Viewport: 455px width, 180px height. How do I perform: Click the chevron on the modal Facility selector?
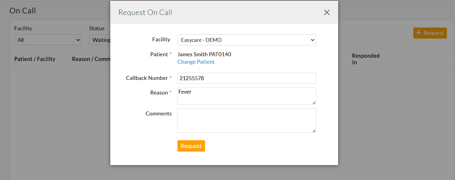click(x=312, y=40)
